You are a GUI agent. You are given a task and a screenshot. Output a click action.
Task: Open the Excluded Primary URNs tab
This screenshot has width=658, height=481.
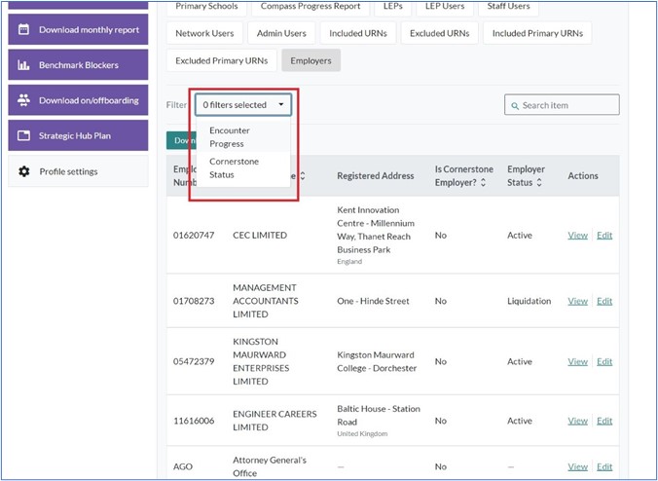[x=222, y=60]
